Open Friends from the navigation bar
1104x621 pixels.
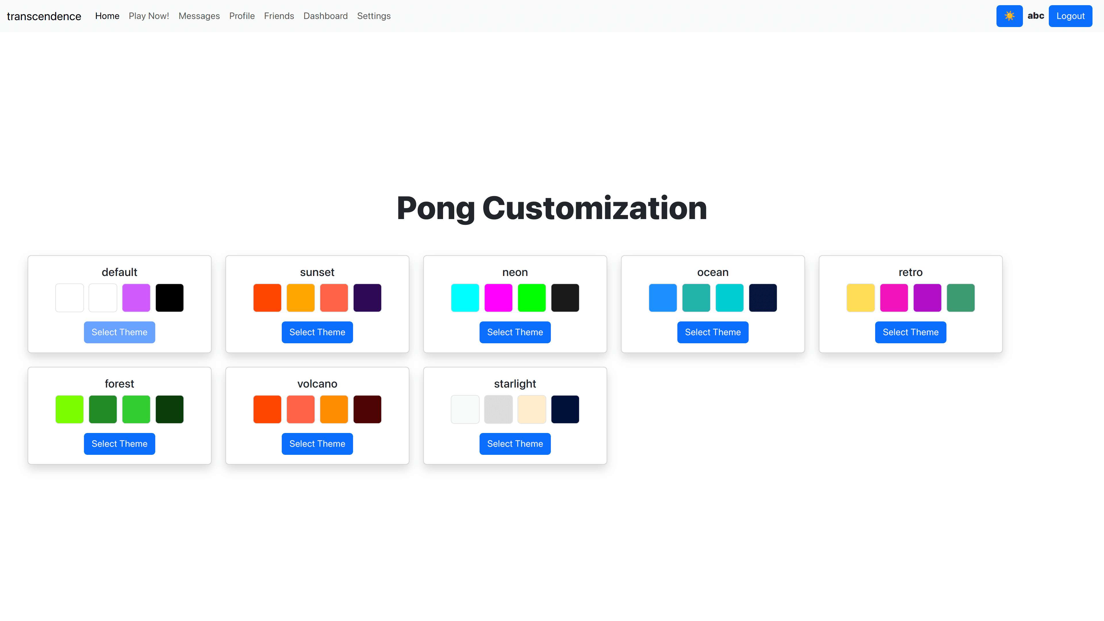tap(279, 16)
